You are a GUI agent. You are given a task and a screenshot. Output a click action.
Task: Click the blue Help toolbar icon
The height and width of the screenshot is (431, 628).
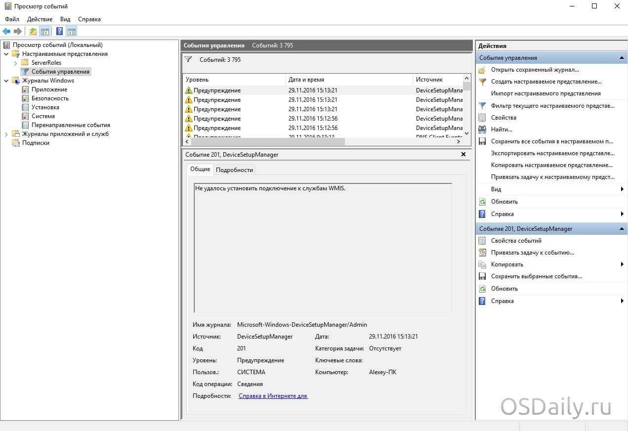click(59, 32)
